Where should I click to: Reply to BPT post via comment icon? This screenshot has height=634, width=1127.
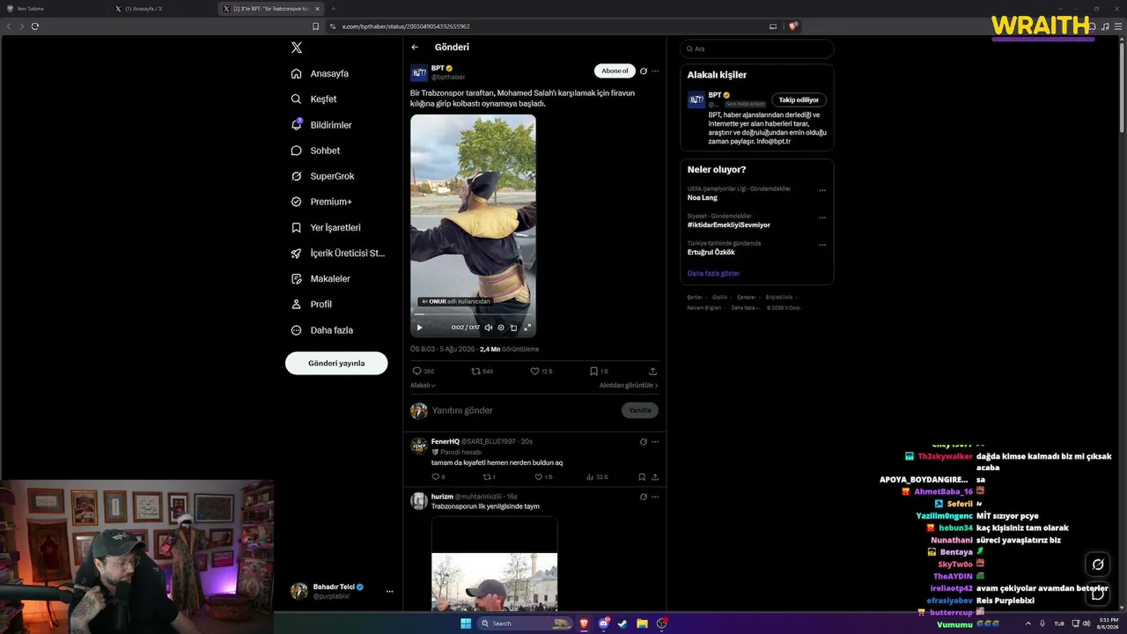point(417,372)
